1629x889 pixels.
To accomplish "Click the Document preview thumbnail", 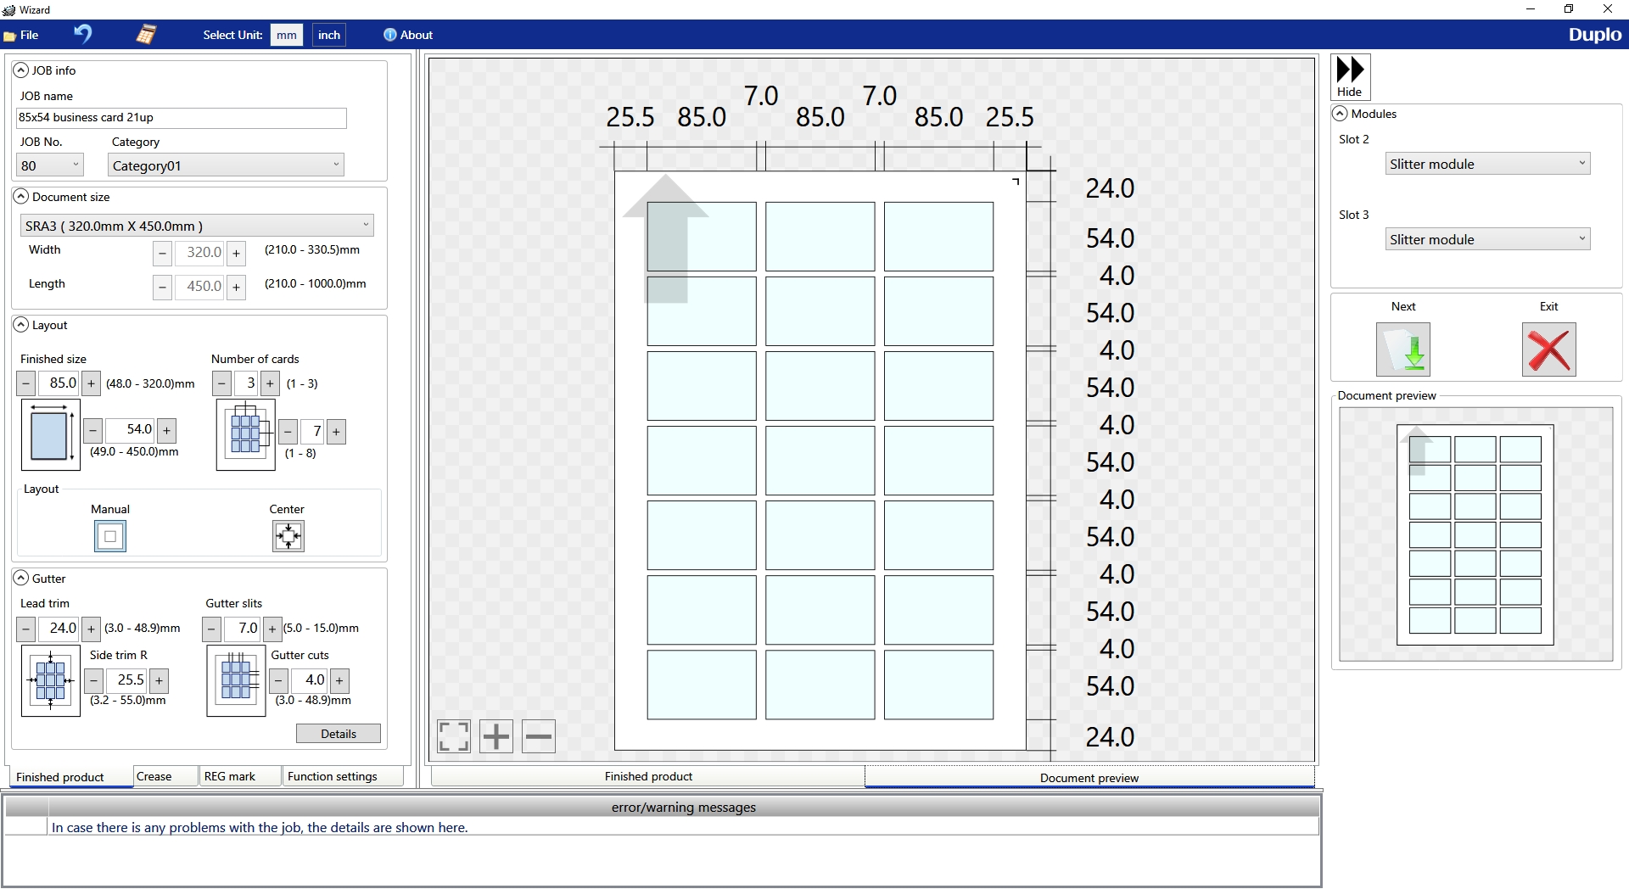I will click(1475, 534).
